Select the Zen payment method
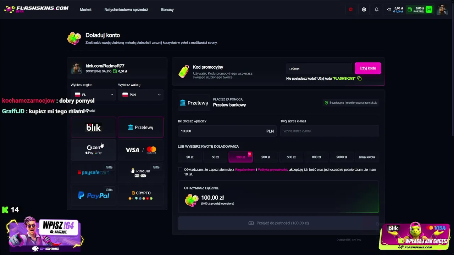454x255 pixels. coord(93,150)
